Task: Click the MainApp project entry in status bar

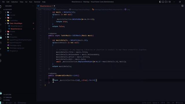Action: [x=22, y=103]
